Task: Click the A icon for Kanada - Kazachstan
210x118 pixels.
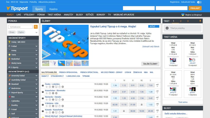Action: click(x=63, y=112)
